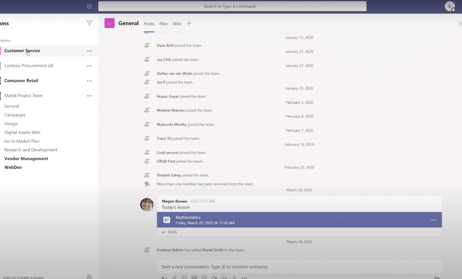Select the Vendor Management channel
Screen dimensions: 462x279
[26, 159]
